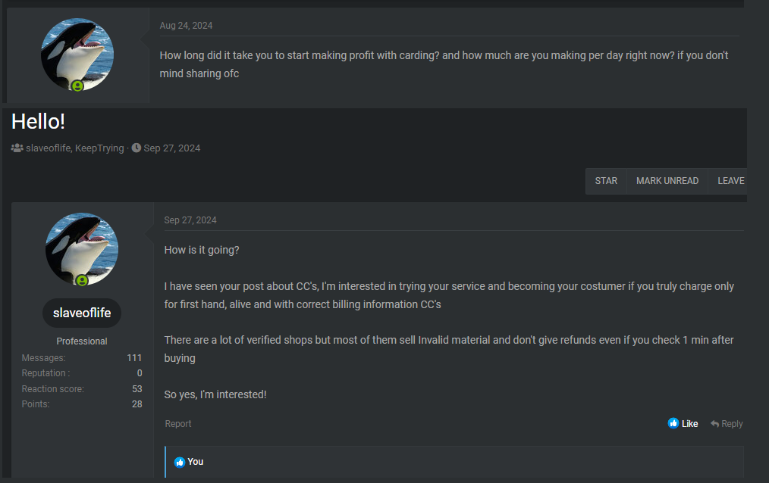Click the clock icon beside the conversation date
Screen dimensions: 769x483
137,148
